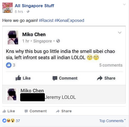
Task: Open the Top Comments sorting dropdown
Action: [x=112, y=121]
